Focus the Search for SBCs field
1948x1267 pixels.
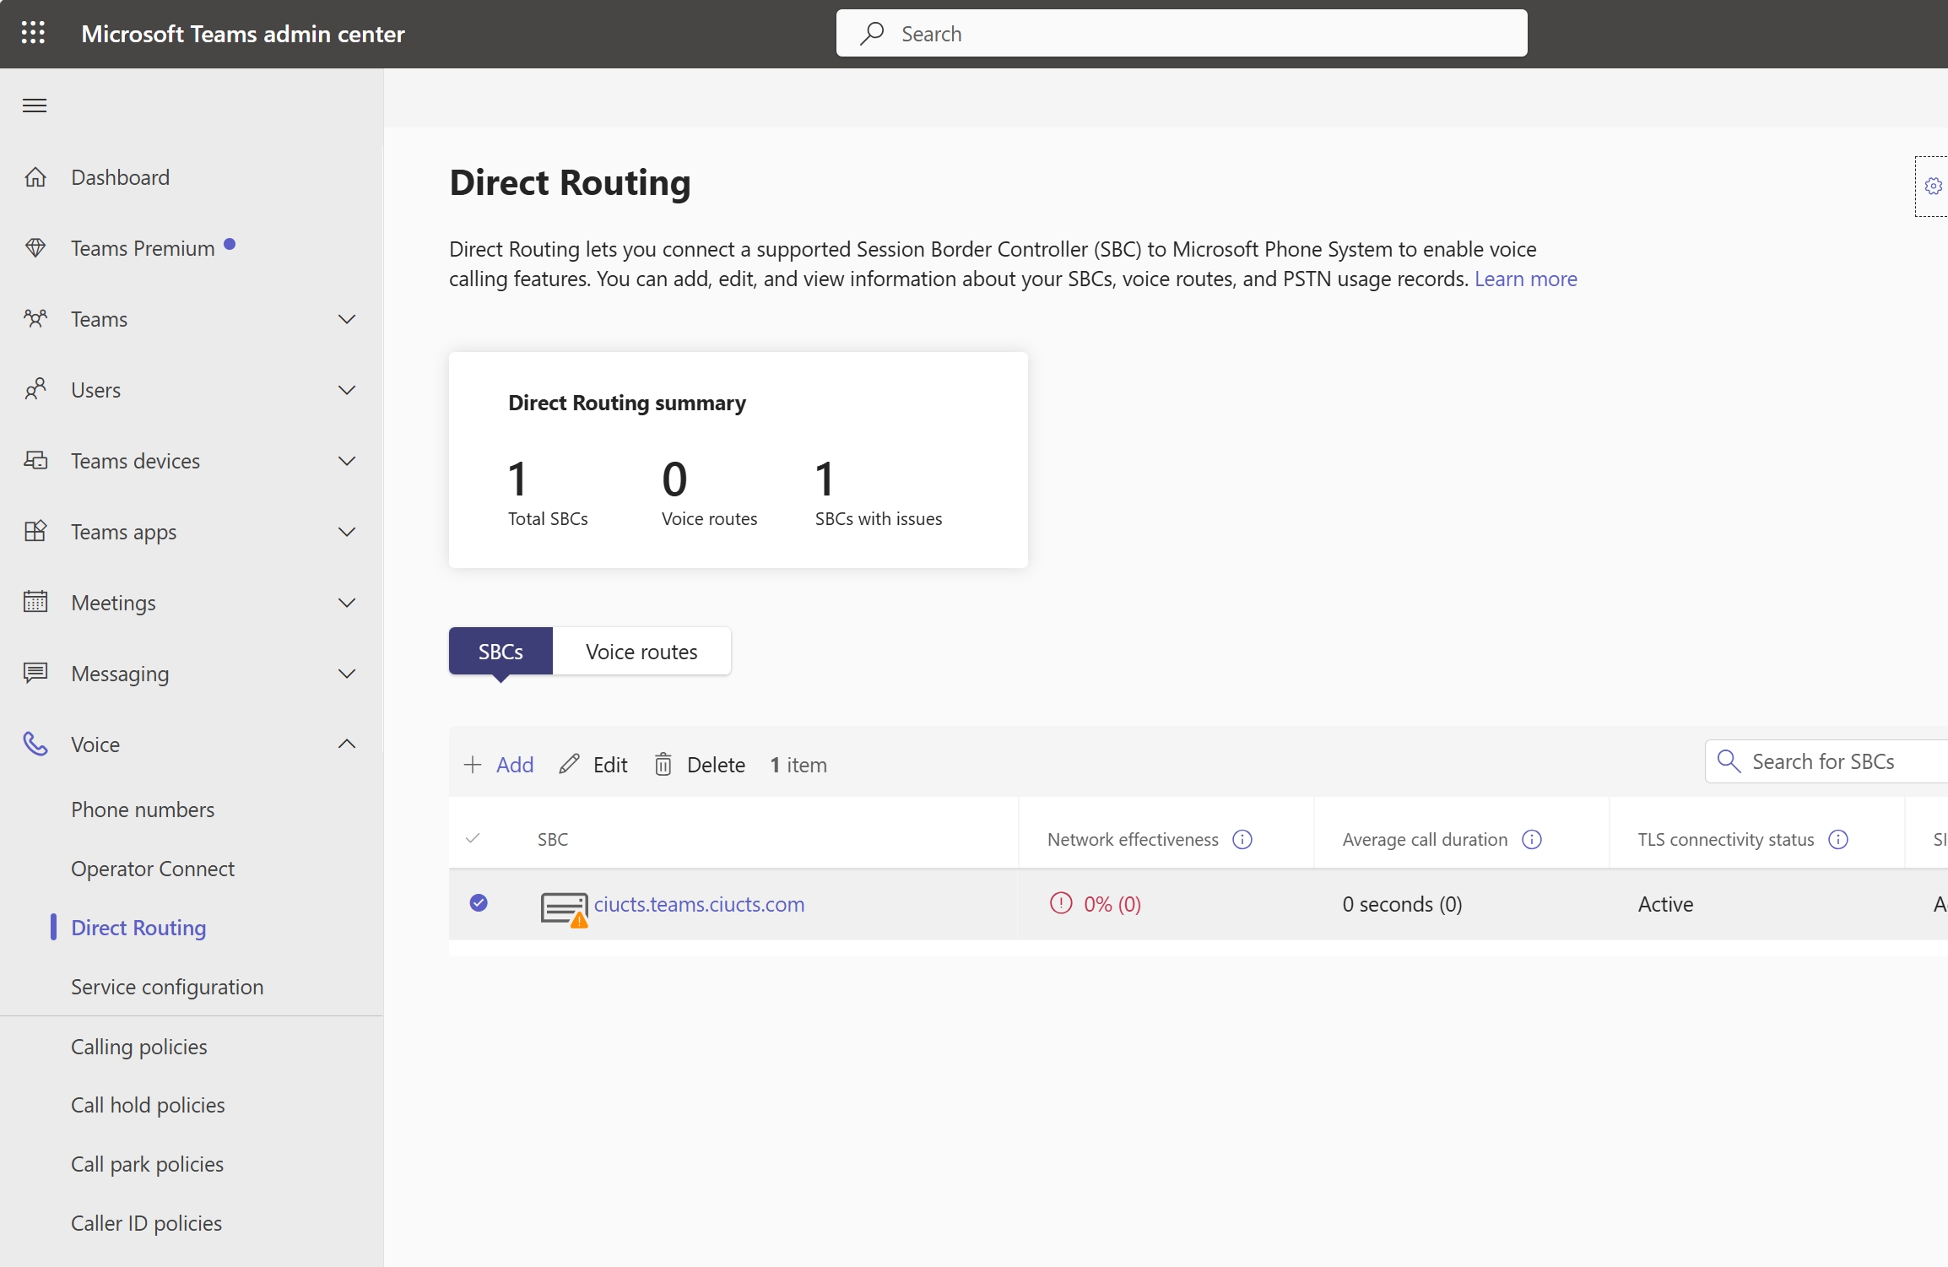pos(1827,761)
